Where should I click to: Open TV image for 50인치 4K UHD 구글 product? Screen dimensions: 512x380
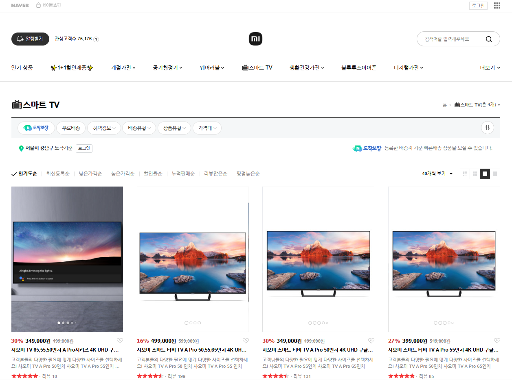tap(318, 259)
